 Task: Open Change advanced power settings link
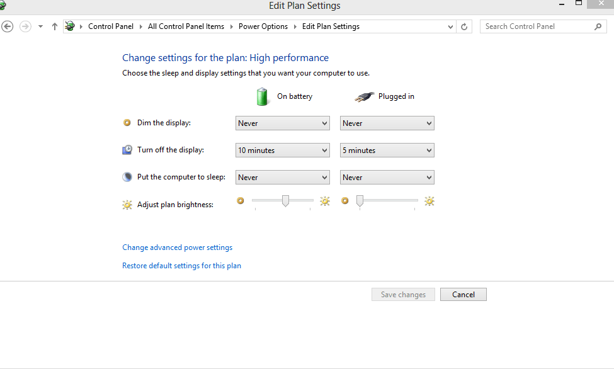coord(177,247)
